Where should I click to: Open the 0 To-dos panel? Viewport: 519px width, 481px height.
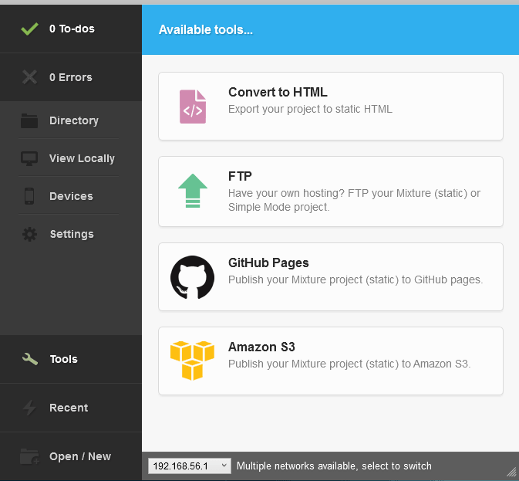[x=71, y=29]
